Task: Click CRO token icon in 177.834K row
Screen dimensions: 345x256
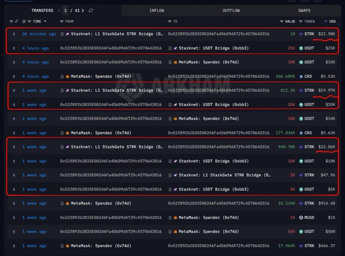Action: tap(301, 133)
